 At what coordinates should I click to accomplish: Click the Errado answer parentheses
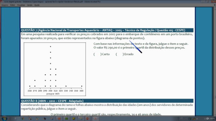tap(120, 54)
